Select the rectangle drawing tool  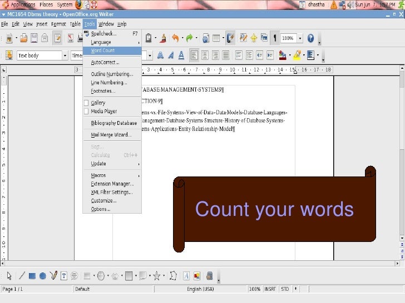click(x=33, y=275)
